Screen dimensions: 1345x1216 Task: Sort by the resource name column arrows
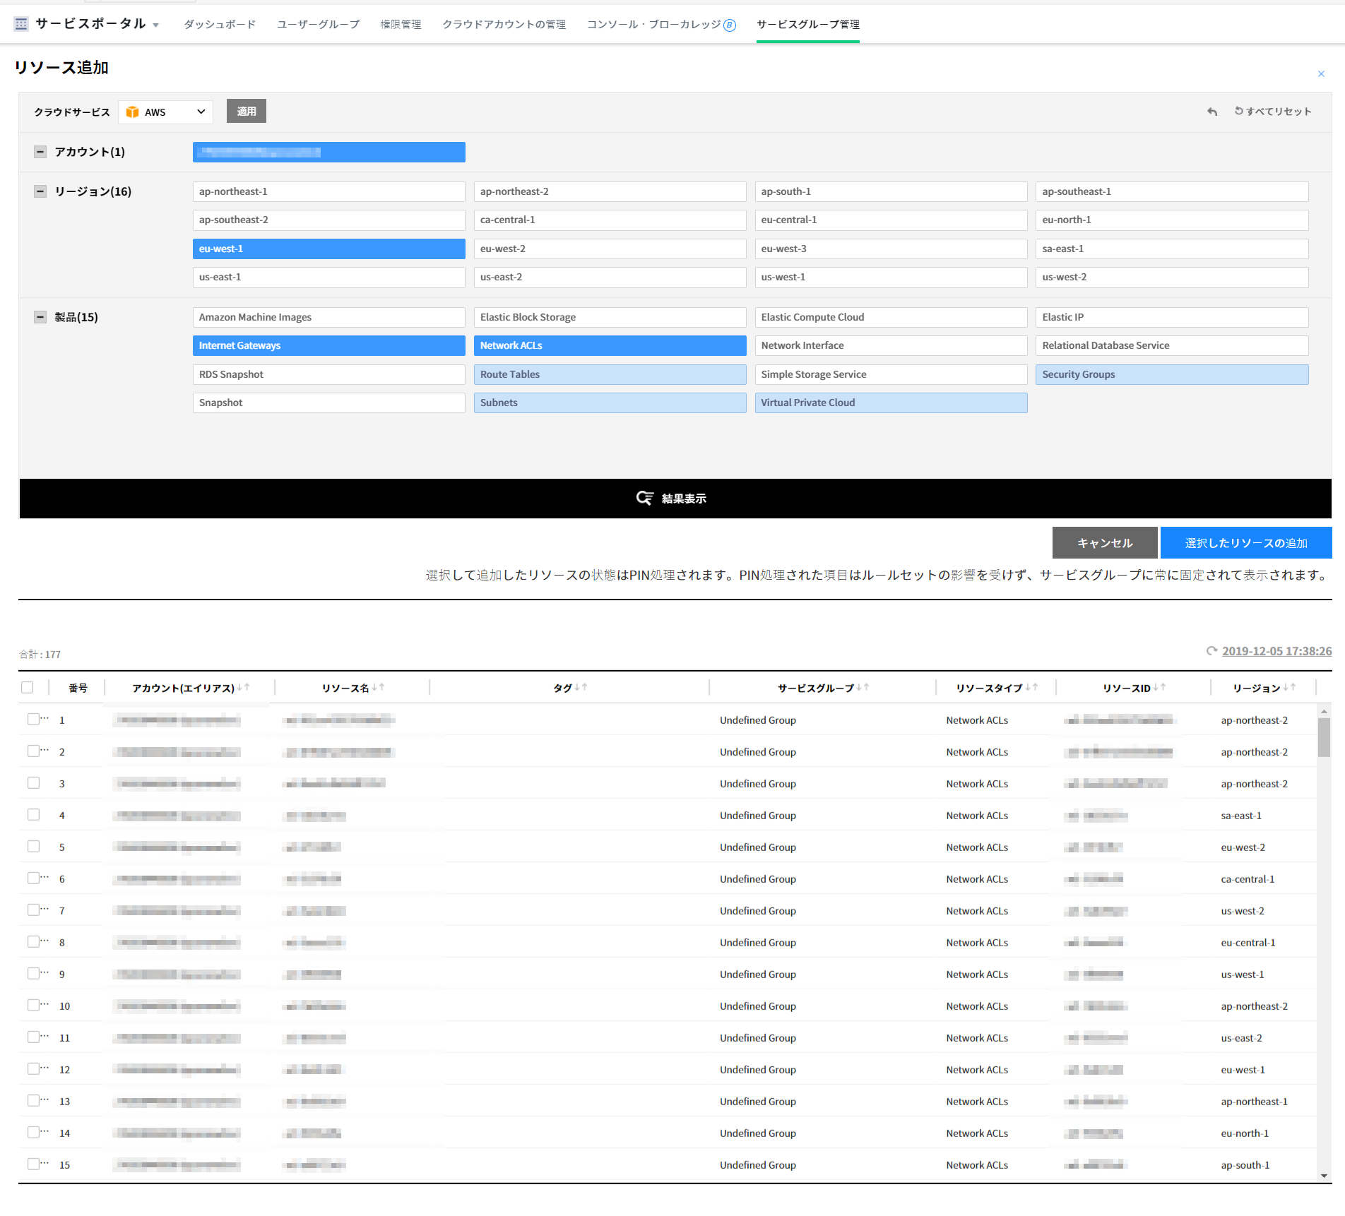pyautogui.click(x=378, y=687)
